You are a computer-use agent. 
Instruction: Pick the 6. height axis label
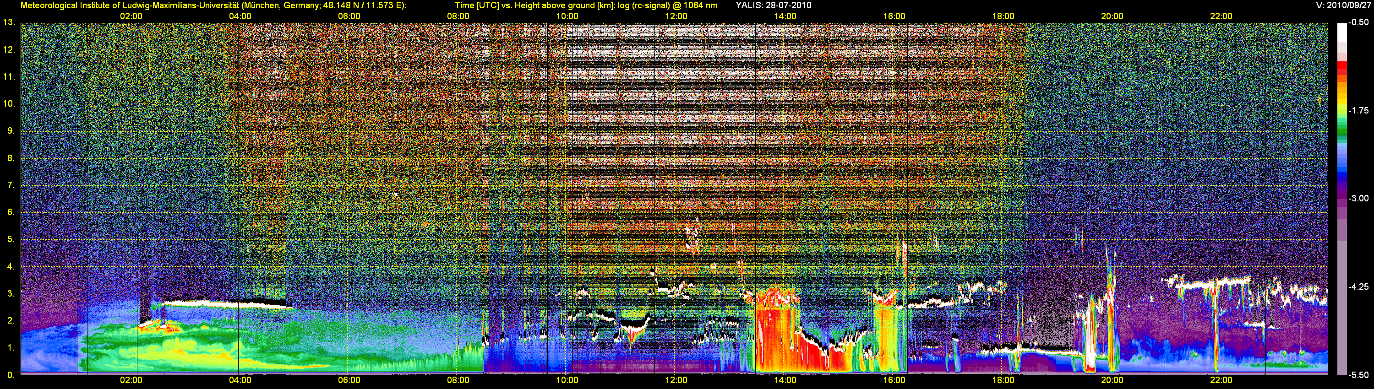point(11,213)
